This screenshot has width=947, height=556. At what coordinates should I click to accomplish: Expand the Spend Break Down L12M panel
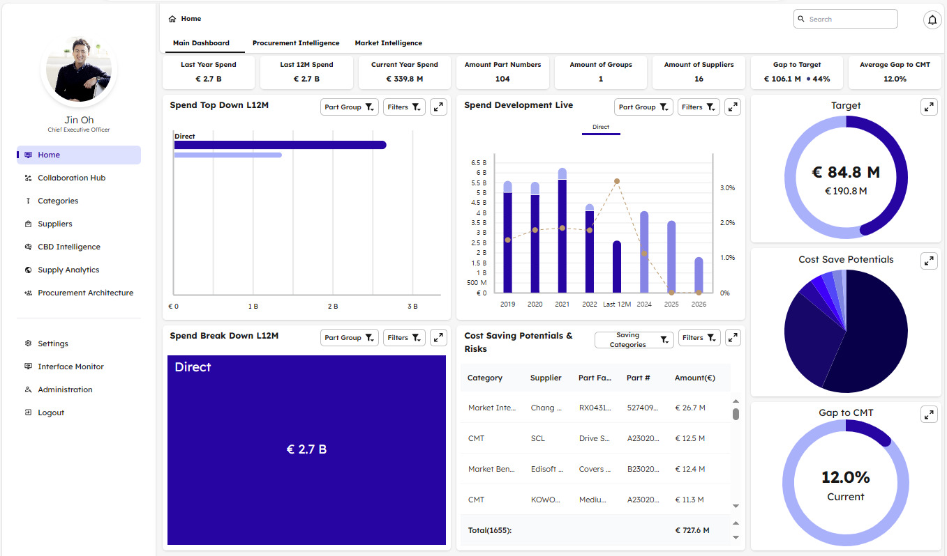click(438, 338)
